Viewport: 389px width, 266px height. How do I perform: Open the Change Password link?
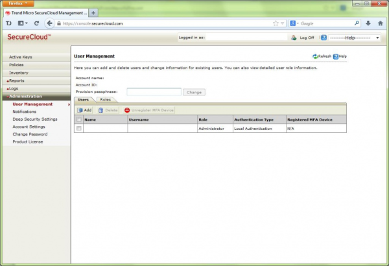click(x=30, y=134)
